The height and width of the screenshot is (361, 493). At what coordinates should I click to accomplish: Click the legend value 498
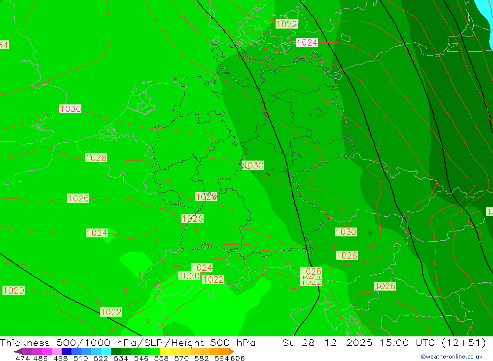coord(61,359)
